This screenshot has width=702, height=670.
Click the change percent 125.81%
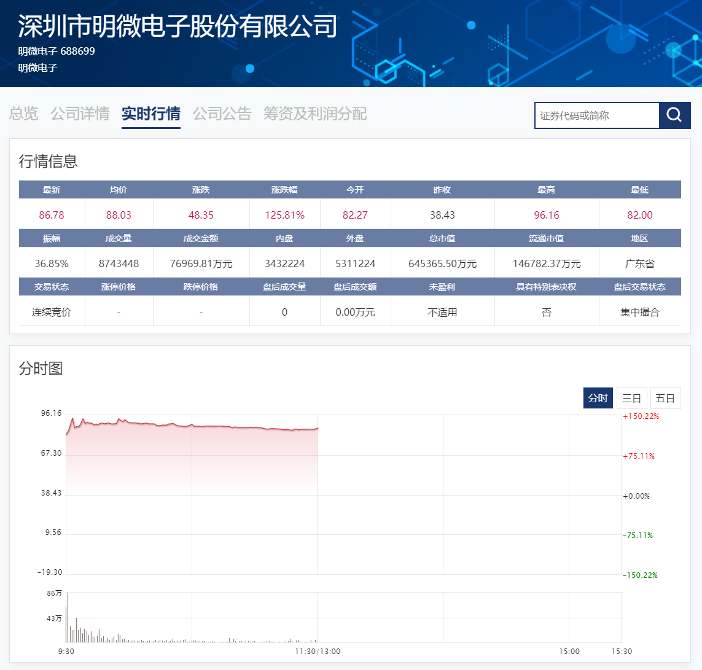[285, 216]
